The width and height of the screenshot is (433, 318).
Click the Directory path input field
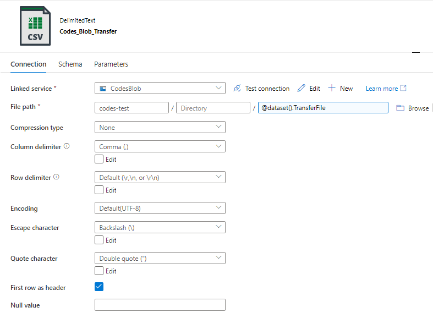point(213,108)
